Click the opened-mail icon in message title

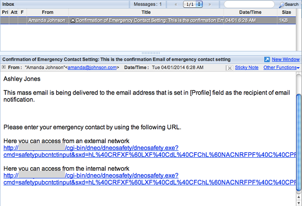[73, 21]
